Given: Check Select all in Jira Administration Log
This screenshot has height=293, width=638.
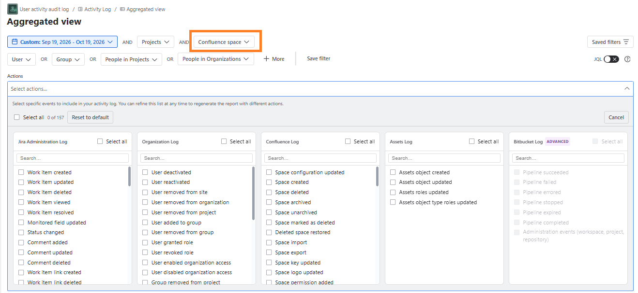Looking at the screenshot, I should point(100,141).
